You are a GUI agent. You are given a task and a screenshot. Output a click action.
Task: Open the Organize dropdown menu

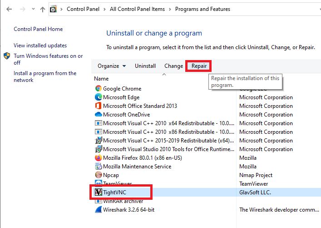[112, 66]
